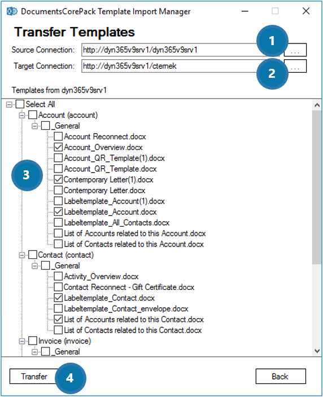
Task: Check the Select All checkbox
Action: [x=20, y=104]
